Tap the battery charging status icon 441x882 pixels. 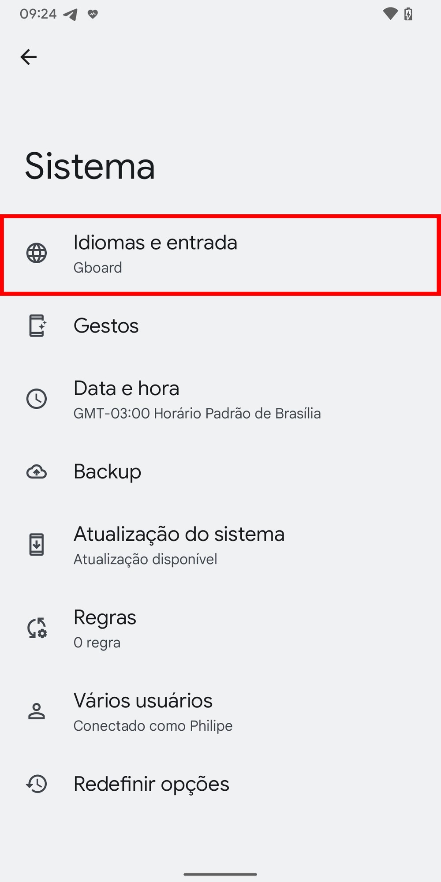point(408,14)
